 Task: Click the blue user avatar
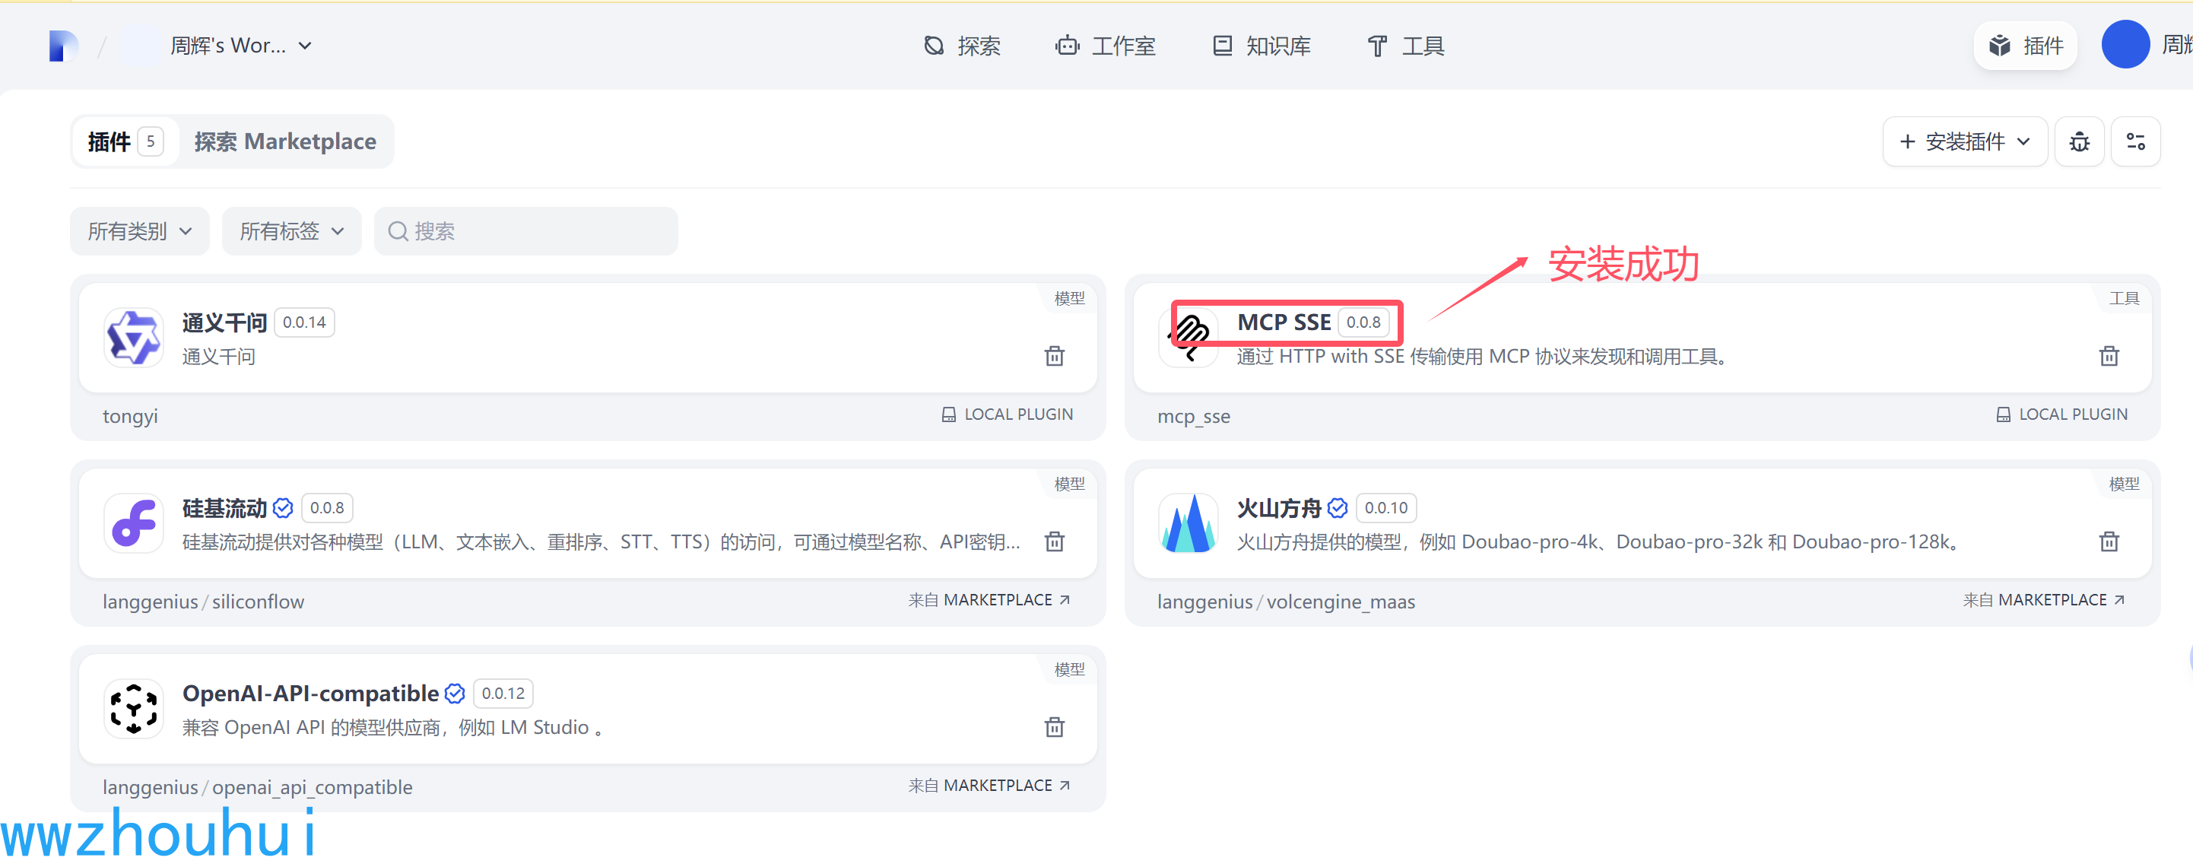(x=2125, y=45)
